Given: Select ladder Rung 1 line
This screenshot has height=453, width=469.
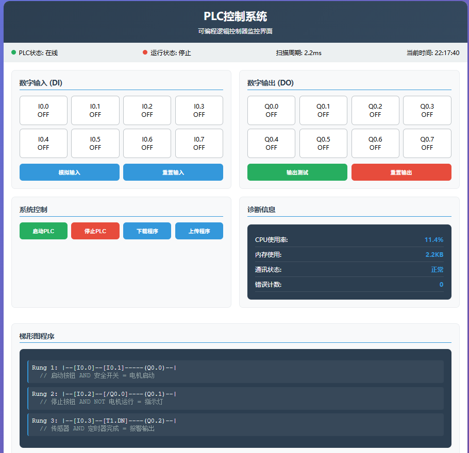Looking at the screenshot, I should pos(236,372).
